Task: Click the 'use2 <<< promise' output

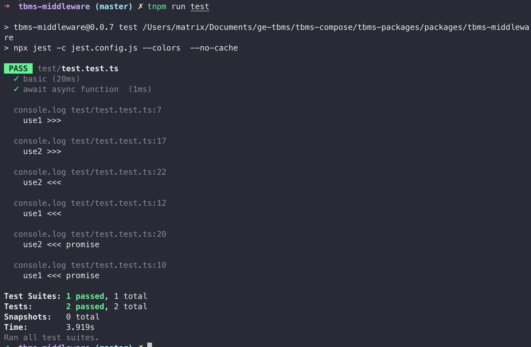Action: point(61,244)
